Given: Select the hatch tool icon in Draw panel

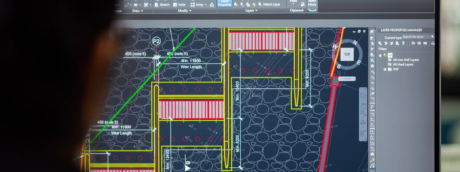Looking at the screenshot, I should pyautogui.click(x=146, y=5).
